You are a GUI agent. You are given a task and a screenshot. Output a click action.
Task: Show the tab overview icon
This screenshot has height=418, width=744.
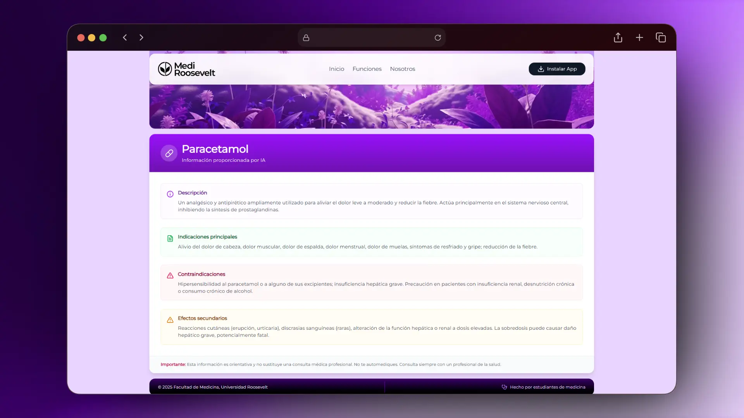tap(661, 38)
